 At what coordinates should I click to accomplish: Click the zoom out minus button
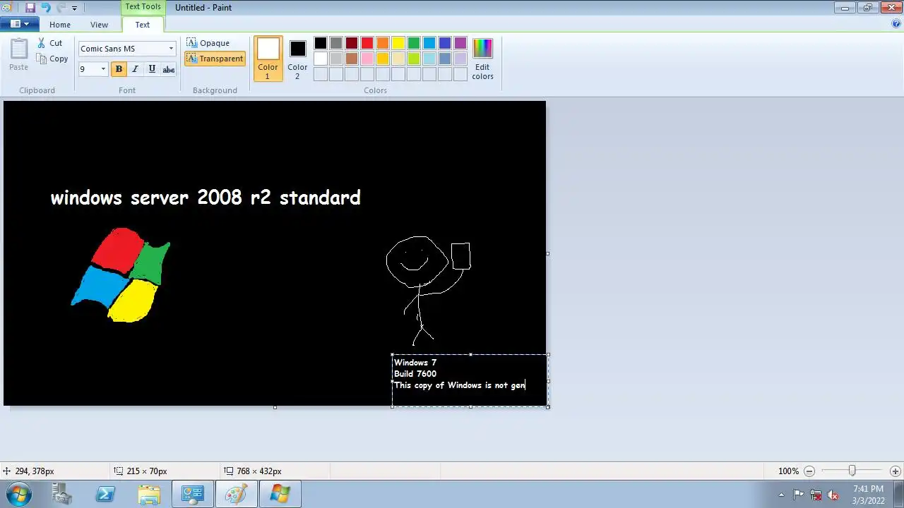[809, 471]
